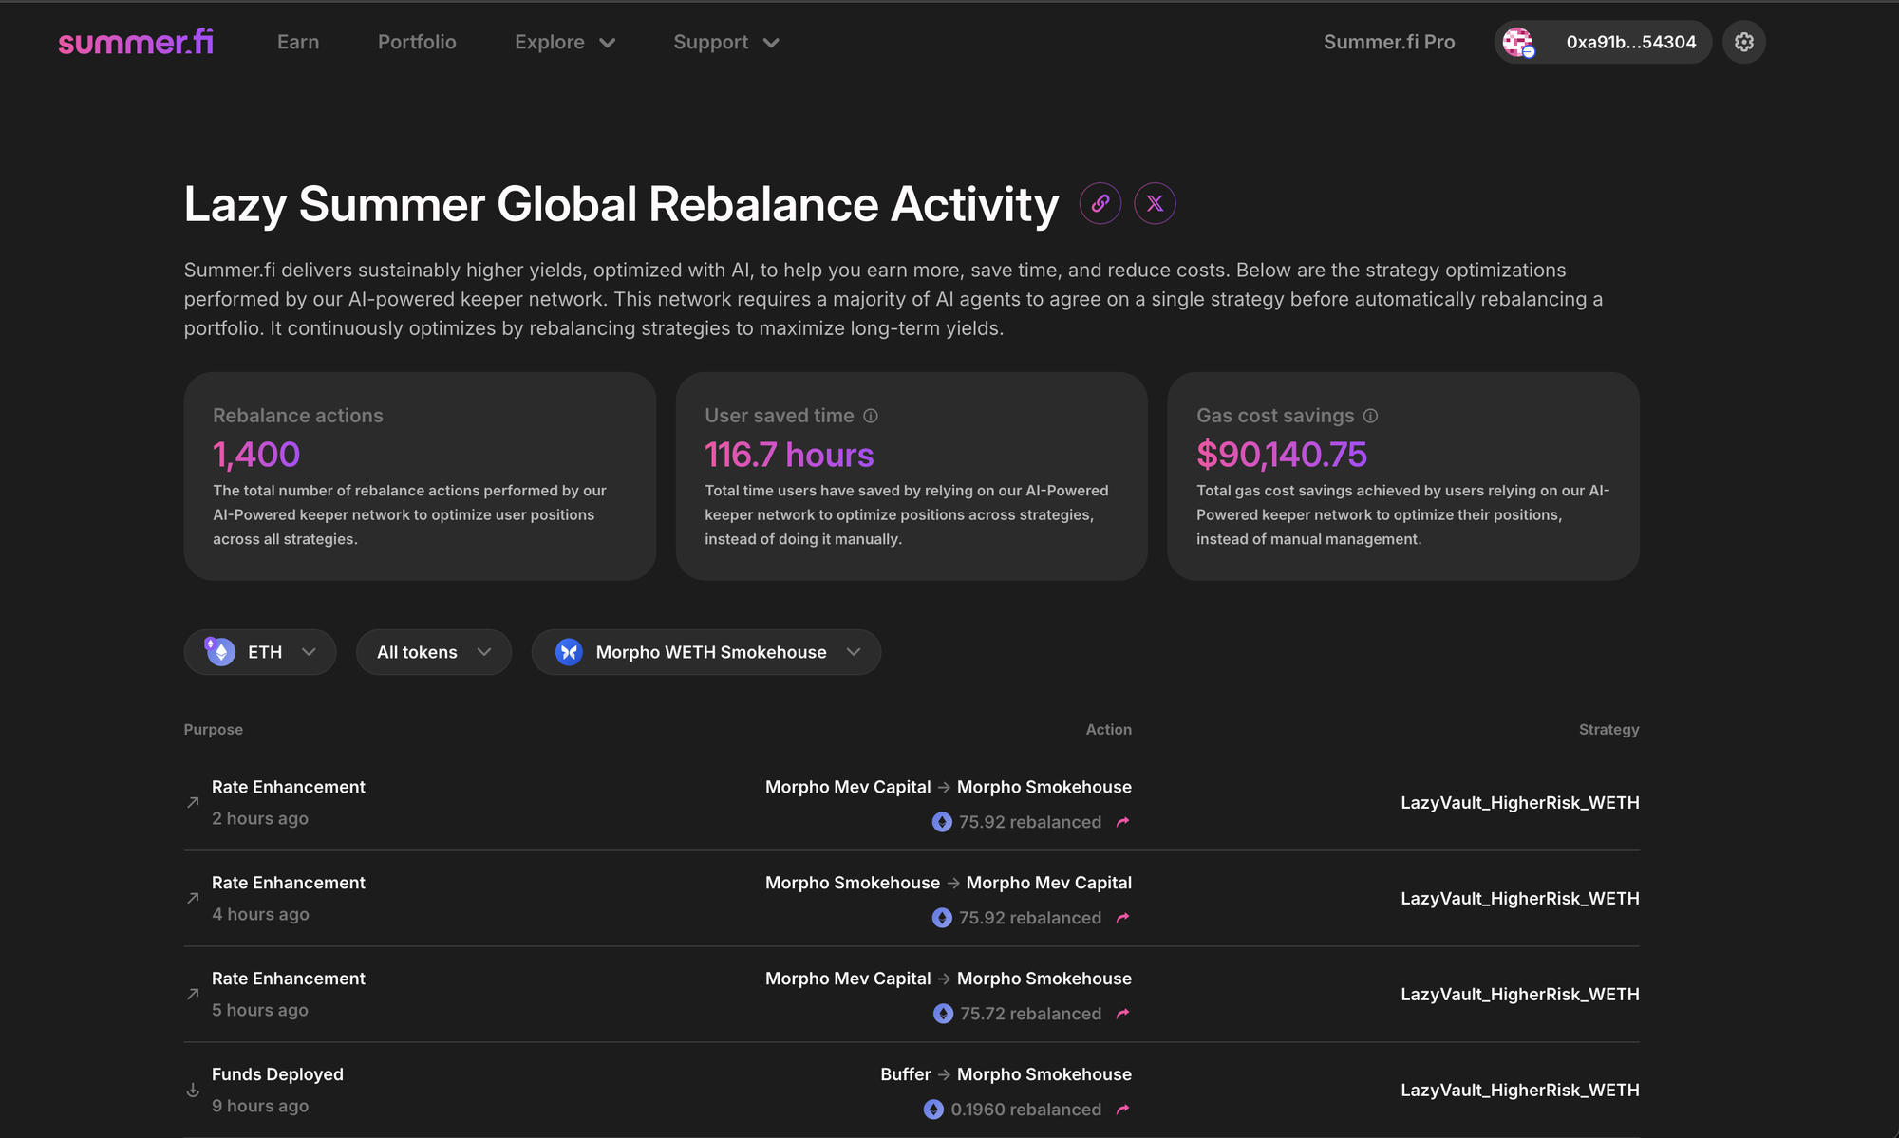The height and width of the screenshot is (1138, 1899).
Task: Click wallet address 0xa91b...54304 button
Action: click(1630, 42)
